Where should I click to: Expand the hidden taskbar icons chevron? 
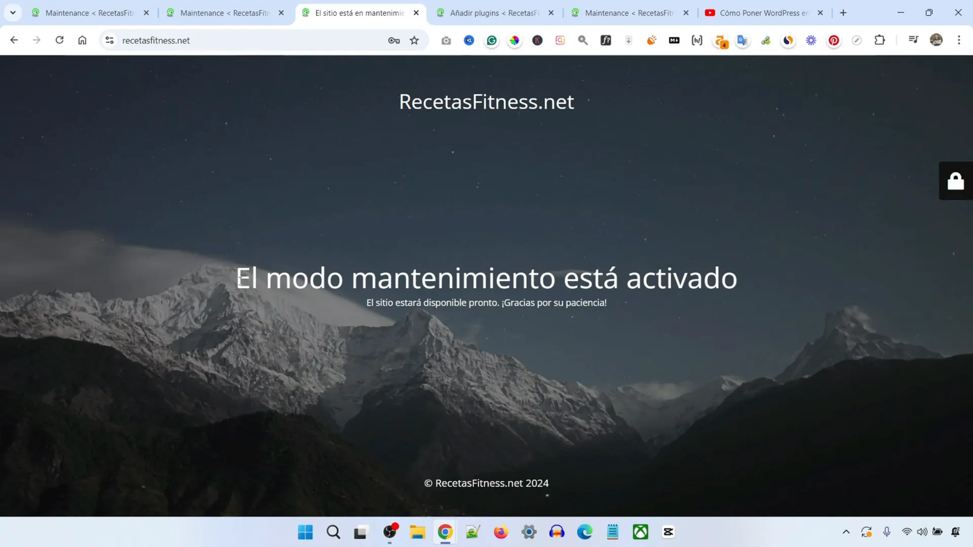tap(845, 532)
